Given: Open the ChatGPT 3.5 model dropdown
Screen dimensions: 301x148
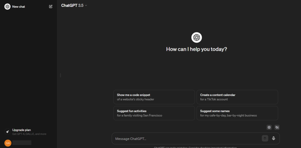Looking at the screenshot, I should tap(74, 5).
